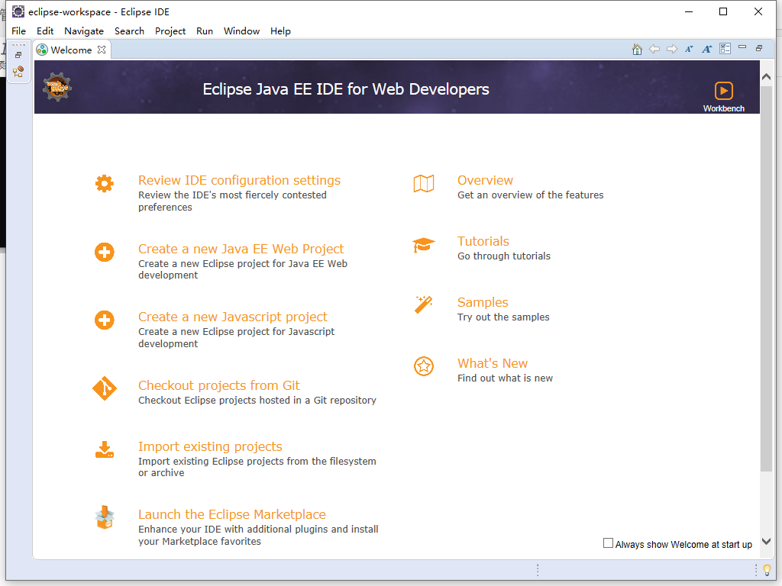The image size is (782, 586).
Task: Navigate back using the back arrow icon
Action: tap(654, 48)
